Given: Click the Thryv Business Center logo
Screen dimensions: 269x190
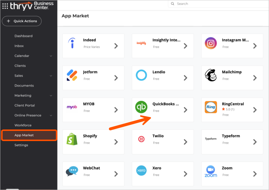Looking at the screenshot, I should click(32, 6).
